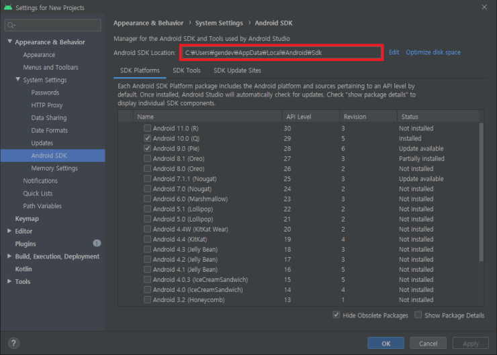
Task: Click the Android SDK Location path field
Action: (281, 52)
